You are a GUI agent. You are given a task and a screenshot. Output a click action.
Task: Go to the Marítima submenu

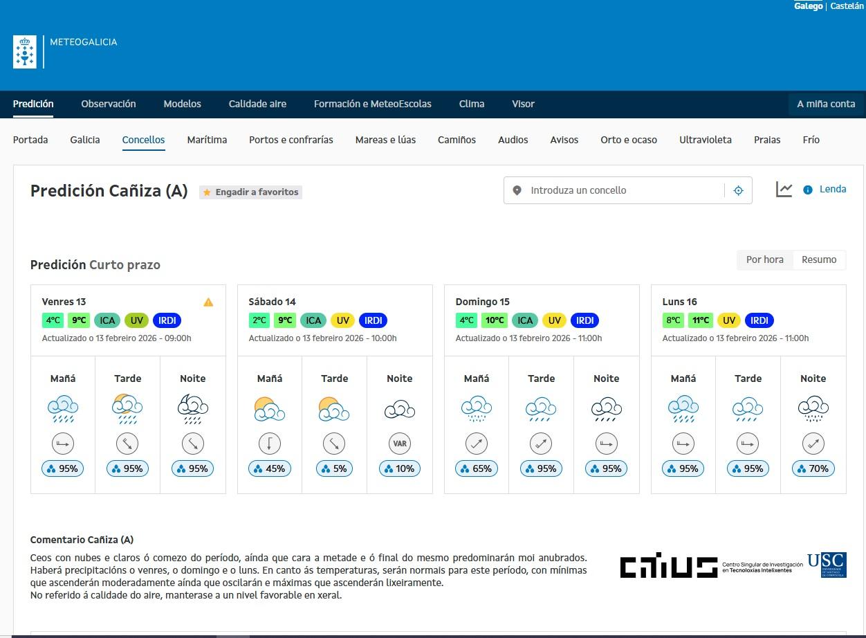pos(207,140)
